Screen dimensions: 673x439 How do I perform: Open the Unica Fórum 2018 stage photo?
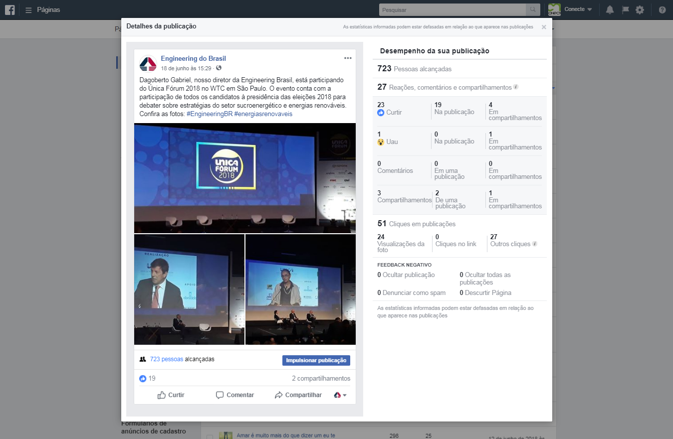(245, 178)
